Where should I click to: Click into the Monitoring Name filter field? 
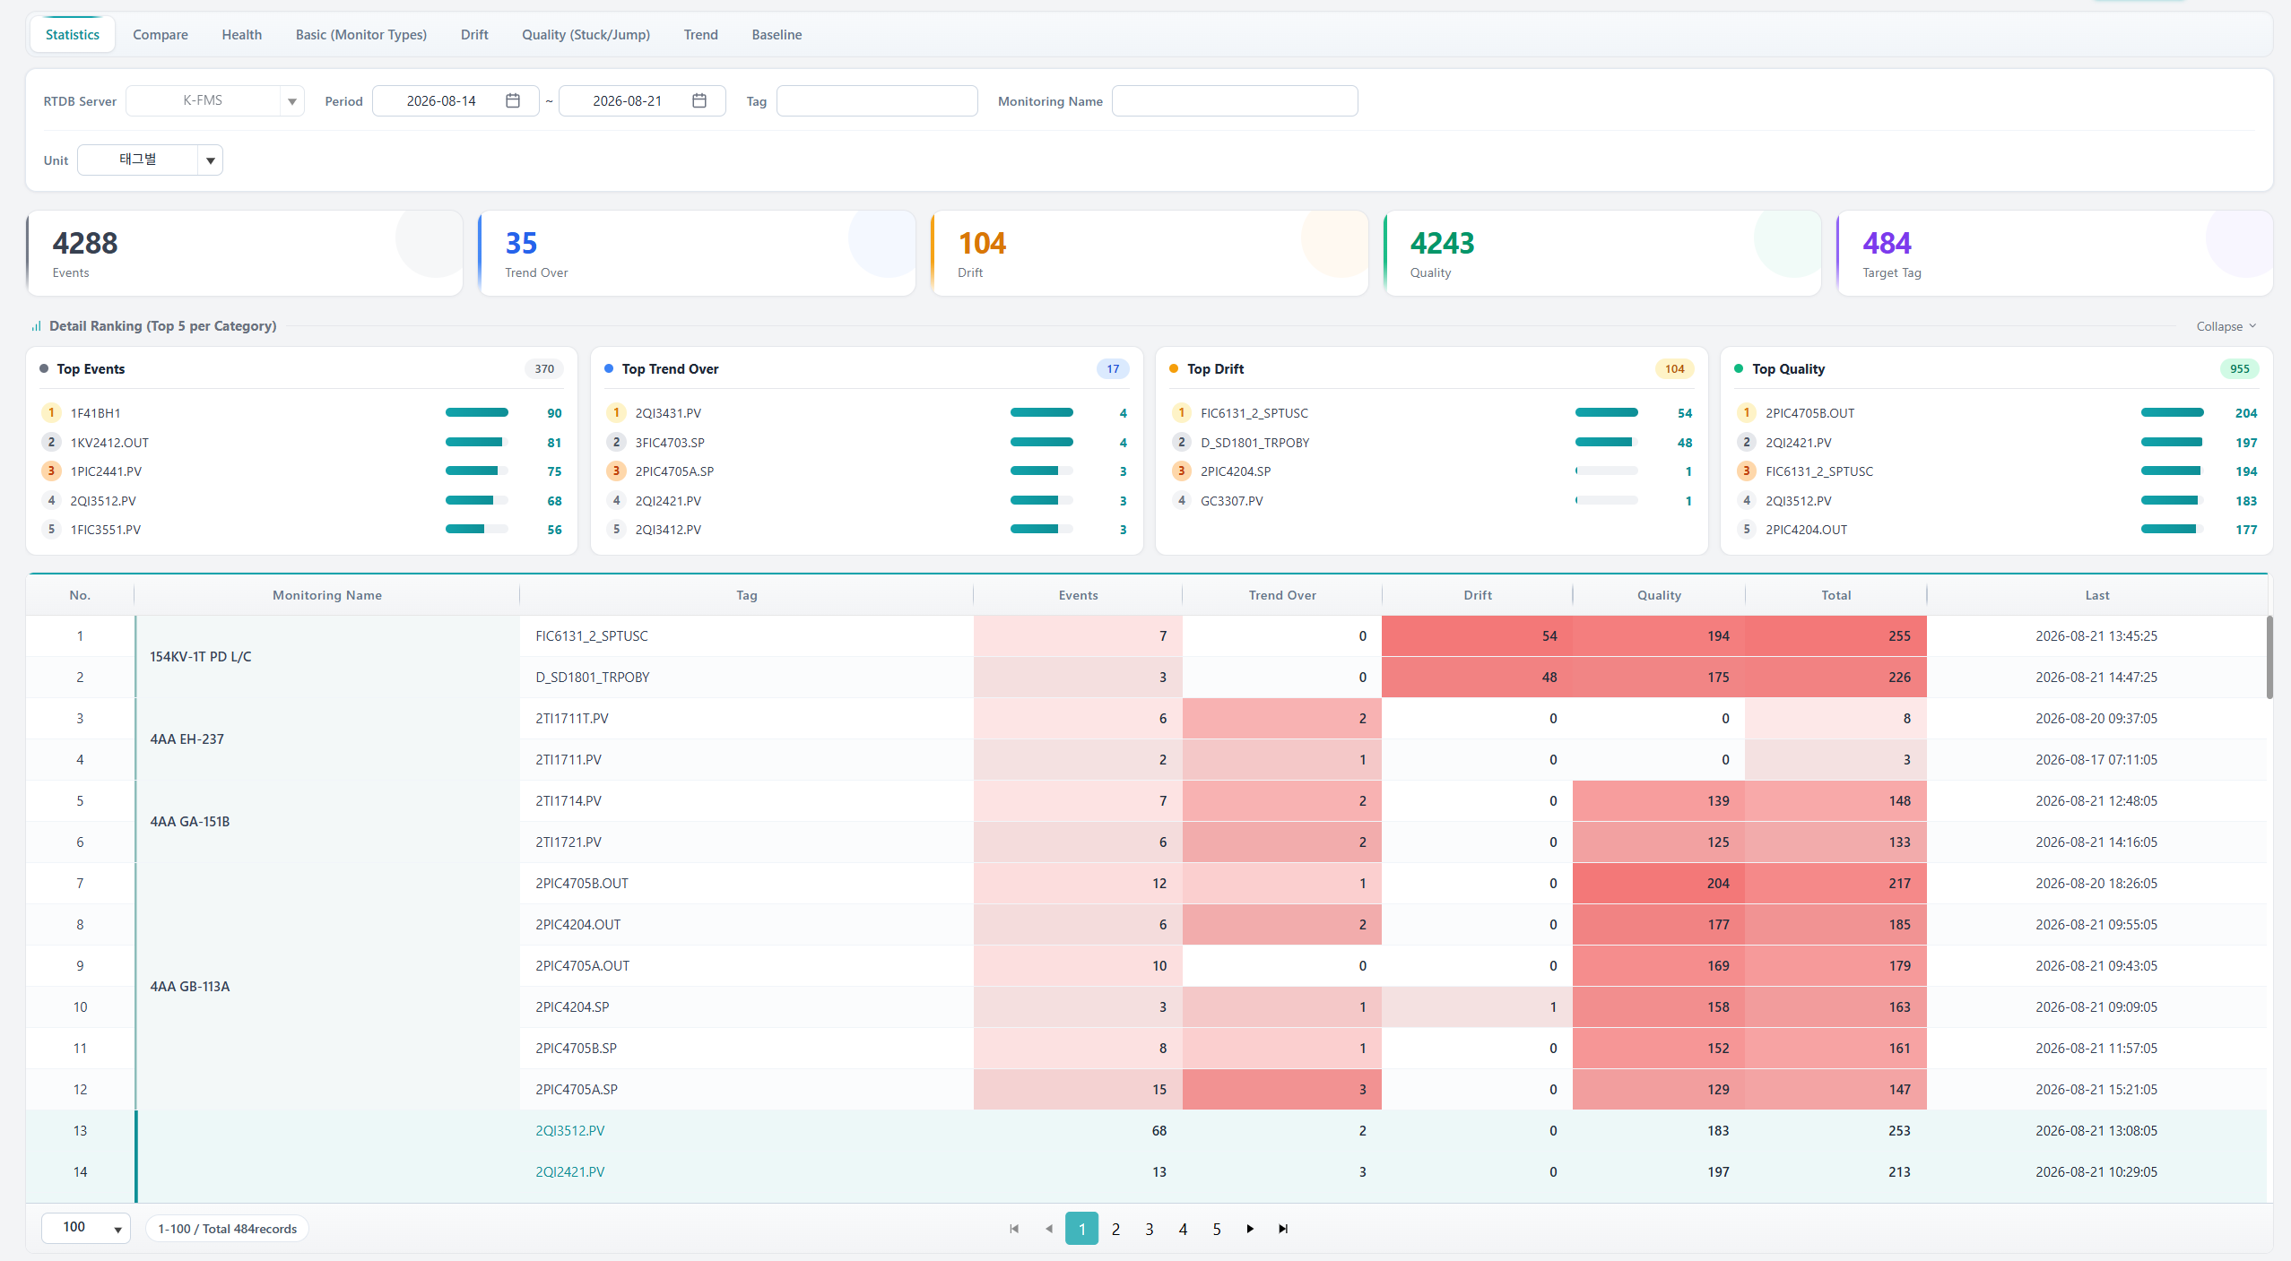pos(1235,101)
